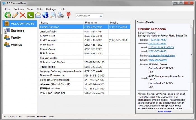Screen dimensions: 196x120
Task: Click the Friends group icon
Action: pyautogui.click(x=7, y=44)
